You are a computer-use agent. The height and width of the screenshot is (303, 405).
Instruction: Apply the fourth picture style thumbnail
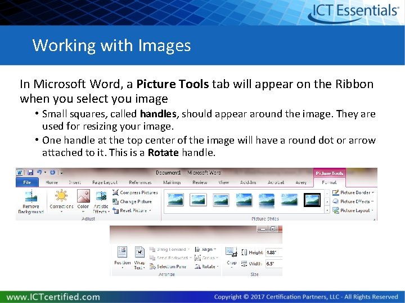(244, 200)
